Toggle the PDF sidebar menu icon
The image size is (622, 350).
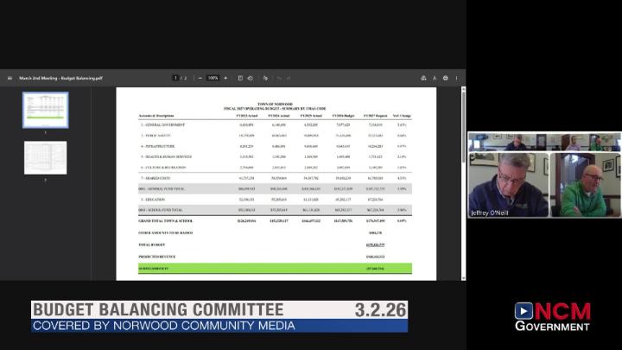[x=10, y=78]
